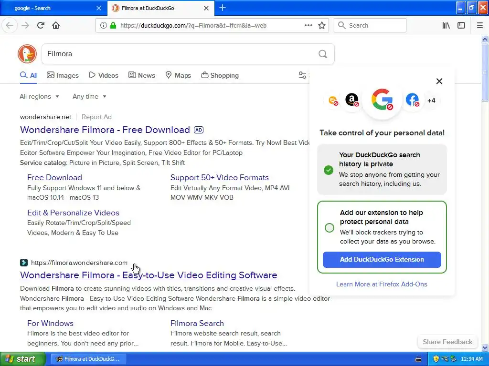The height and width of the screenshot is (366, 489).
Task: Click the browser back arrow button
Action: point(10,26)
